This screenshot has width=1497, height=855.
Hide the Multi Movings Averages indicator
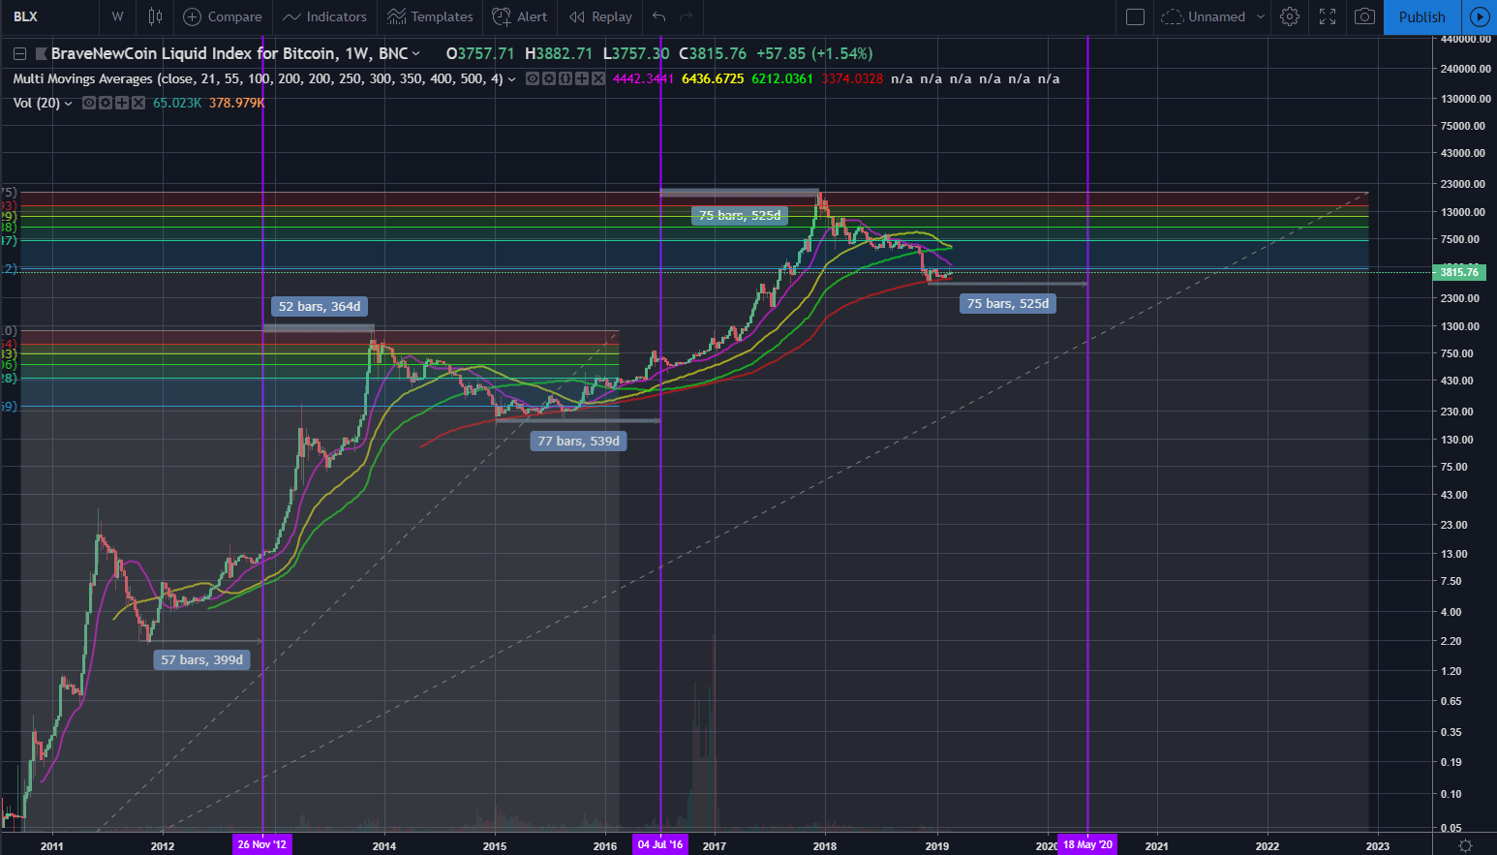(x=532, y=78)
